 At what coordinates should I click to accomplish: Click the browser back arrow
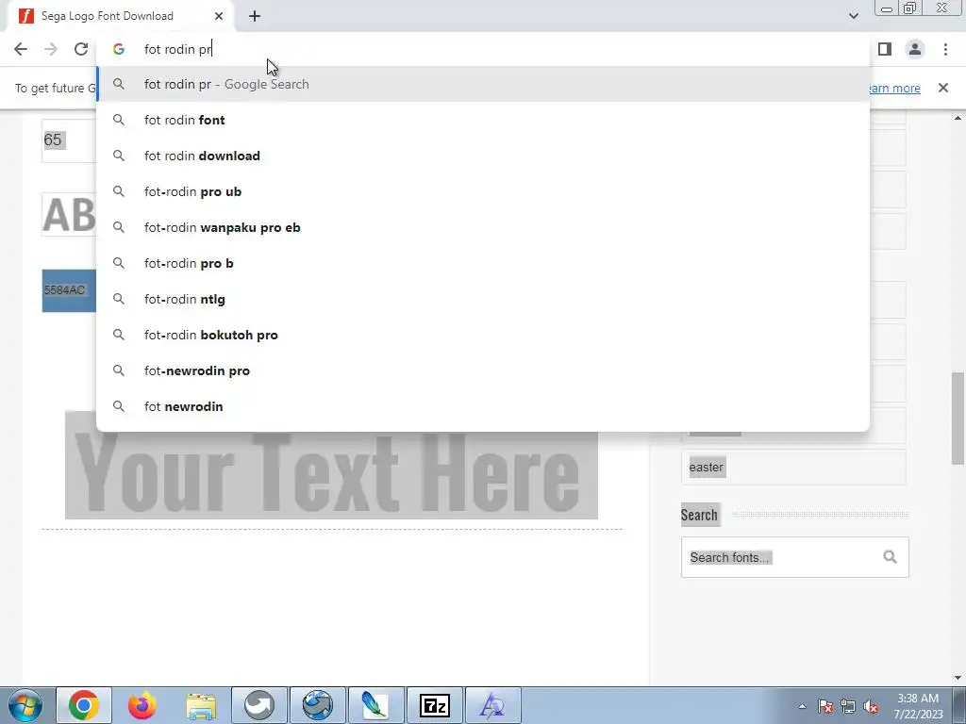(x=21, y=49)
